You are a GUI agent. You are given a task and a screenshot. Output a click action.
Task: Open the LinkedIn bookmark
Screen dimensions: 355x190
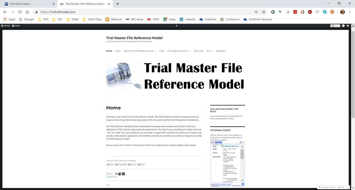tap(188, 20)
